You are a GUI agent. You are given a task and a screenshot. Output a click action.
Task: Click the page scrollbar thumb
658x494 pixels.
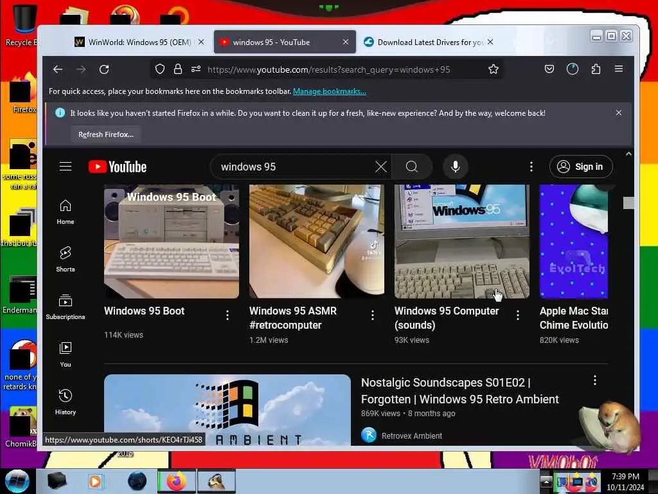[x=628, y=203]
